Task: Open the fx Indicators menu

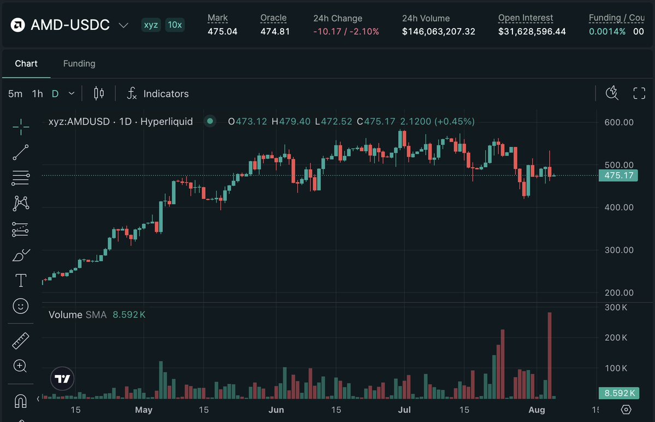Action: click(157, 93)
